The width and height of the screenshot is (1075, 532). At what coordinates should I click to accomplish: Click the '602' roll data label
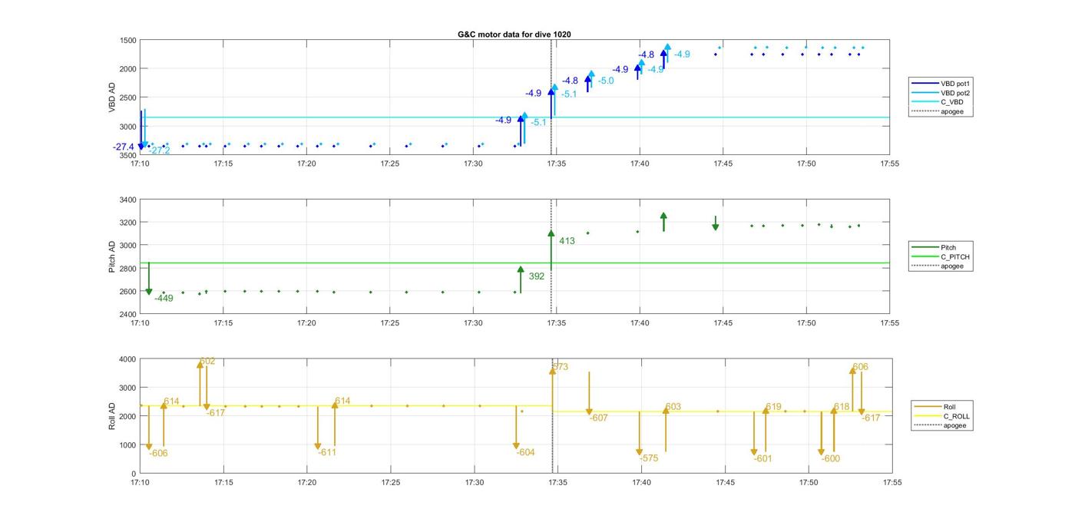(207, 361)
